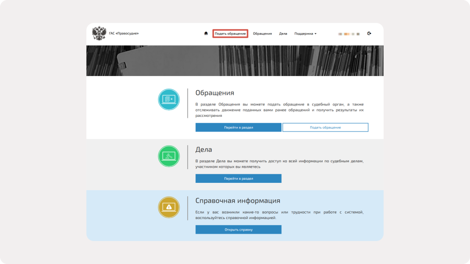
Task: Select the green circular Дела section icon
Action: (x=169, y=156)
